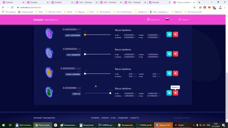Bookmark this page with the star icon

click(195, 7)
